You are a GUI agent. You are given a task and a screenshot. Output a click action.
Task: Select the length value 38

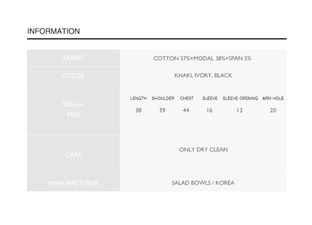(138, 110)
